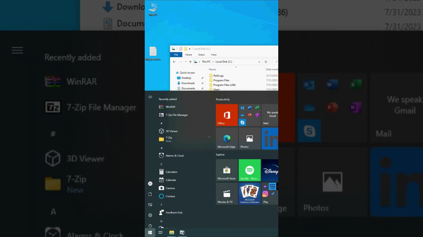Open the Spotify - Music tile
This screenshot has width=423, height=237.
pos(250,170)
